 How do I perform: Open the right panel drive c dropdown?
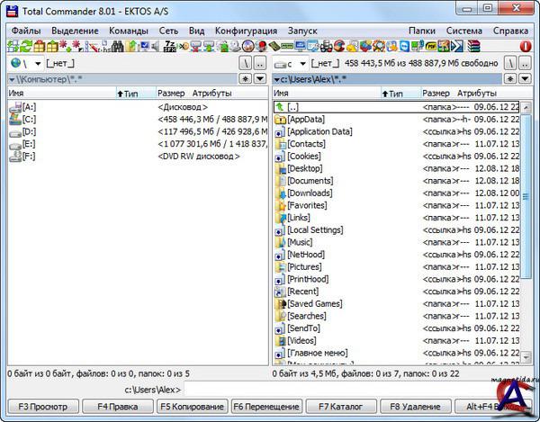pyautogui.click(x=302, y=64)
